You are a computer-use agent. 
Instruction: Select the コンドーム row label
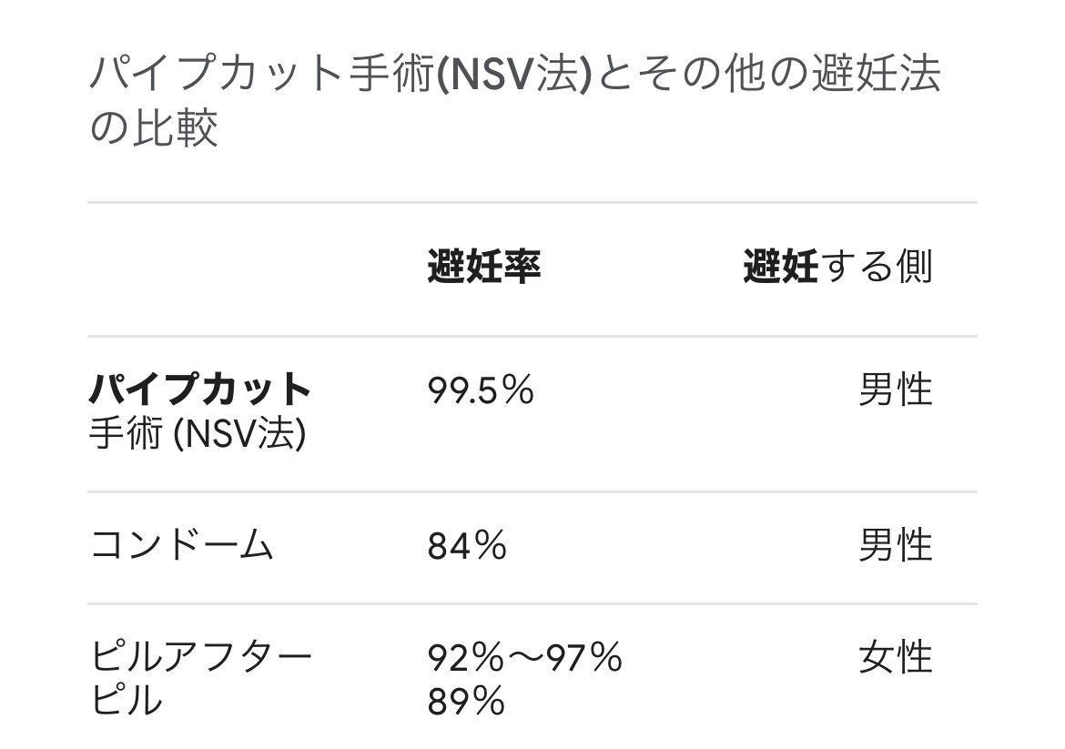pyautogui.click(x=182, y=546)
